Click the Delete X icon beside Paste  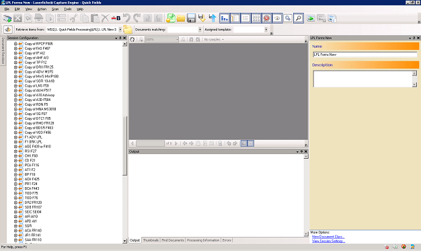coord(105,18)
